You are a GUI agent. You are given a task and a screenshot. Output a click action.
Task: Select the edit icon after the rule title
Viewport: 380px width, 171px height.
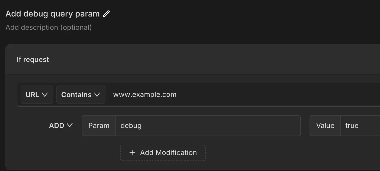coord(106,14)
